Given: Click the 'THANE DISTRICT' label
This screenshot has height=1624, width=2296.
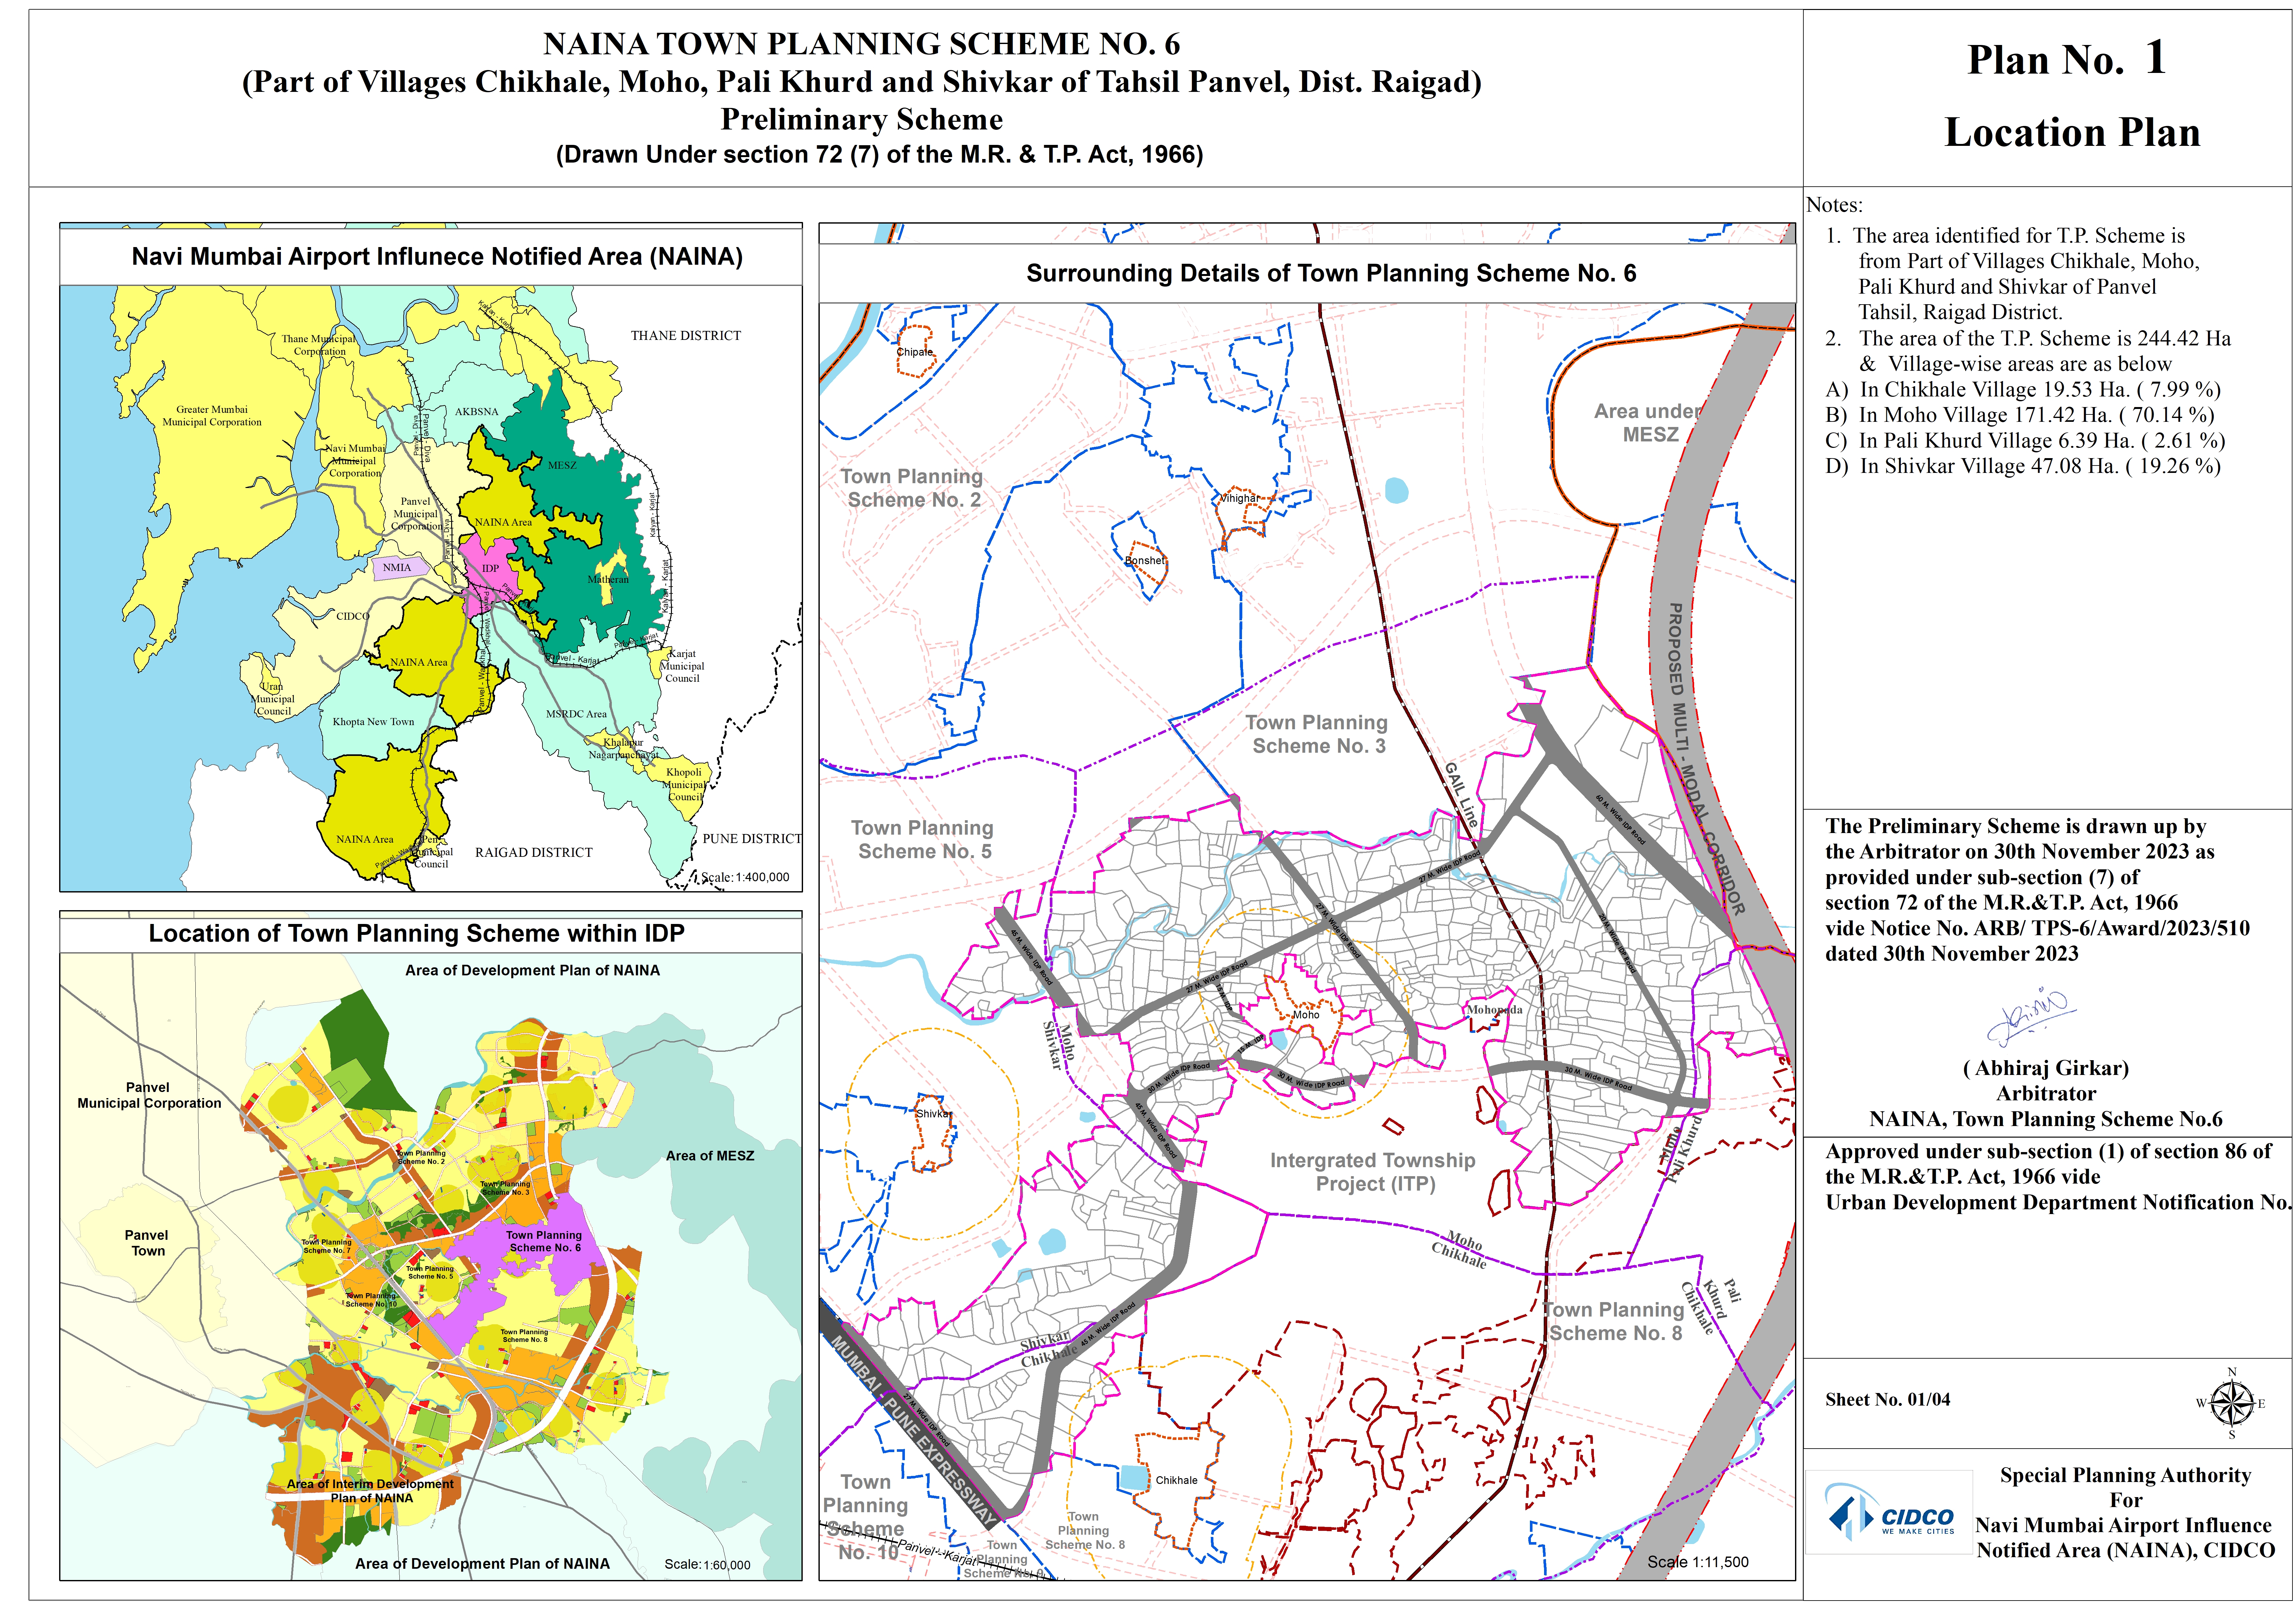Looking at the screenshot, I should pyautogui.click(x=686, y=336).
